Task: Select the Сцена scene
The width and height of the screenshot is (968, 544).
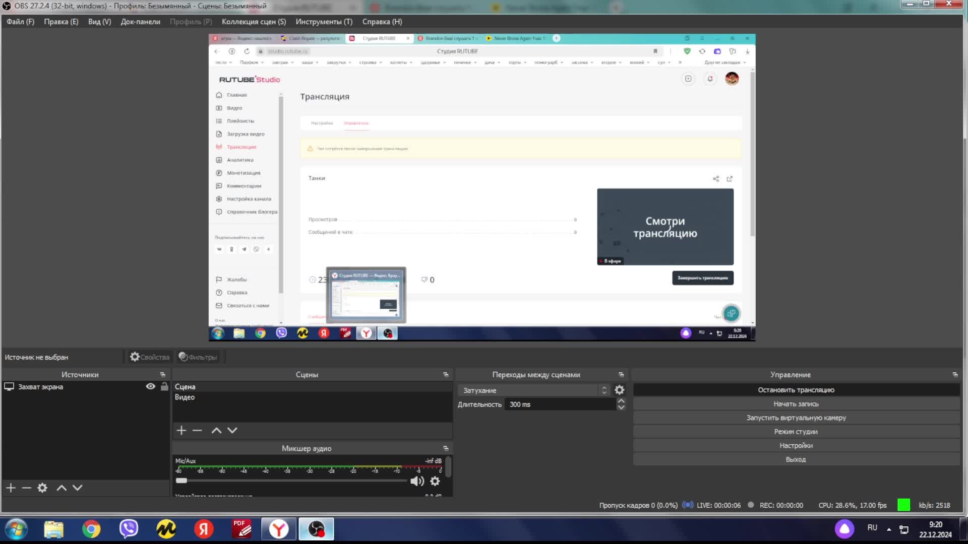Action: click(x=312, y=387)
